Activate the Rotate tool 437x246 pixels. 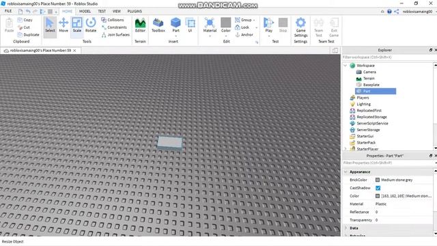[91, 25]
